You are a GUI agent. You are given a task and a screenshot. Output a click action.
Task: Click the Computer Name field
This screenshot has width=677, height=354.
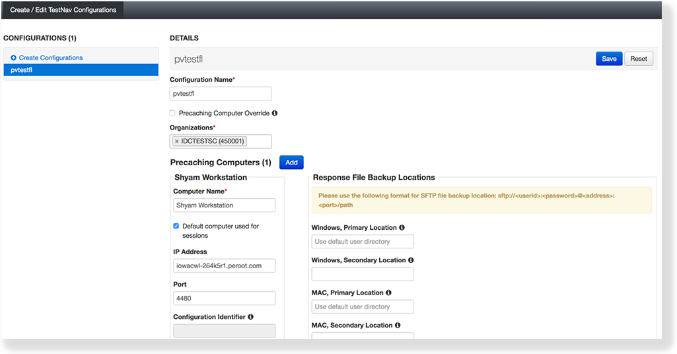[224, 205]
